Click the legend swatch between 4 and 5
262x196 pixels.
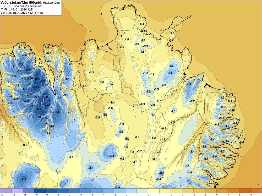(199, 191)
